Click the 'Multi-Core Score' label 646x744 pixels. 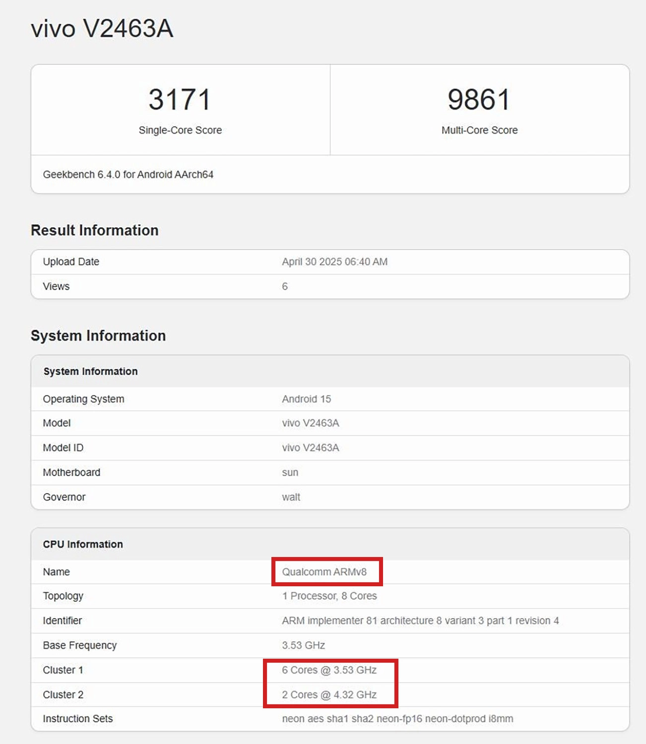coord(479,130)
